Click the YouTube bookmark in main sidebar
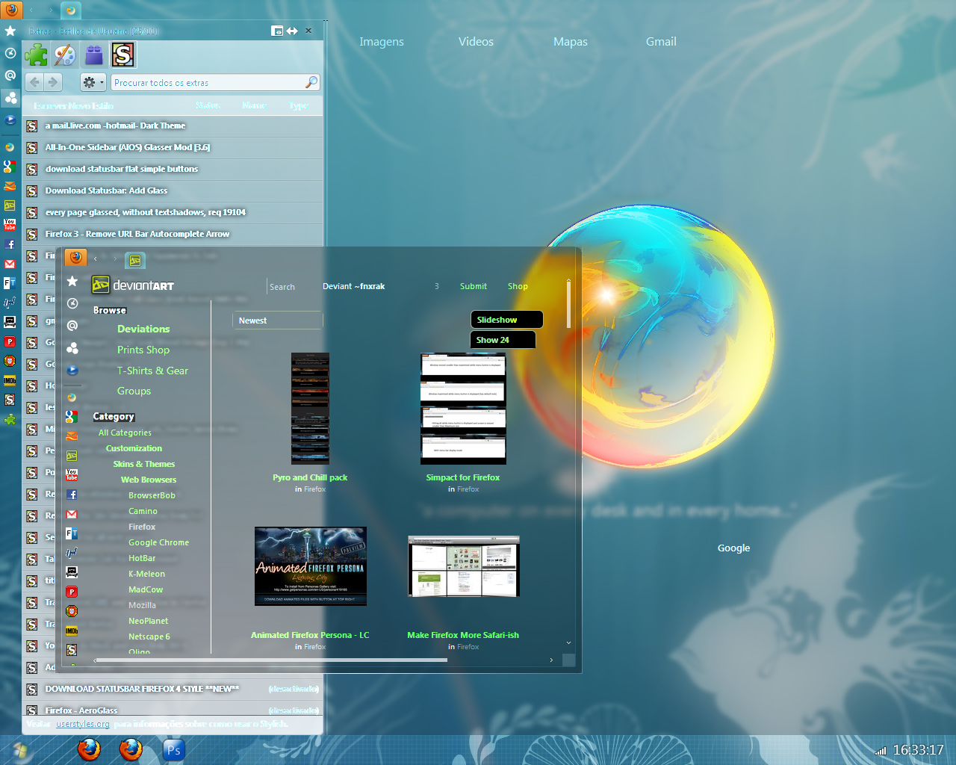Viewport: 956px width, 765px height. coord(10,224)
